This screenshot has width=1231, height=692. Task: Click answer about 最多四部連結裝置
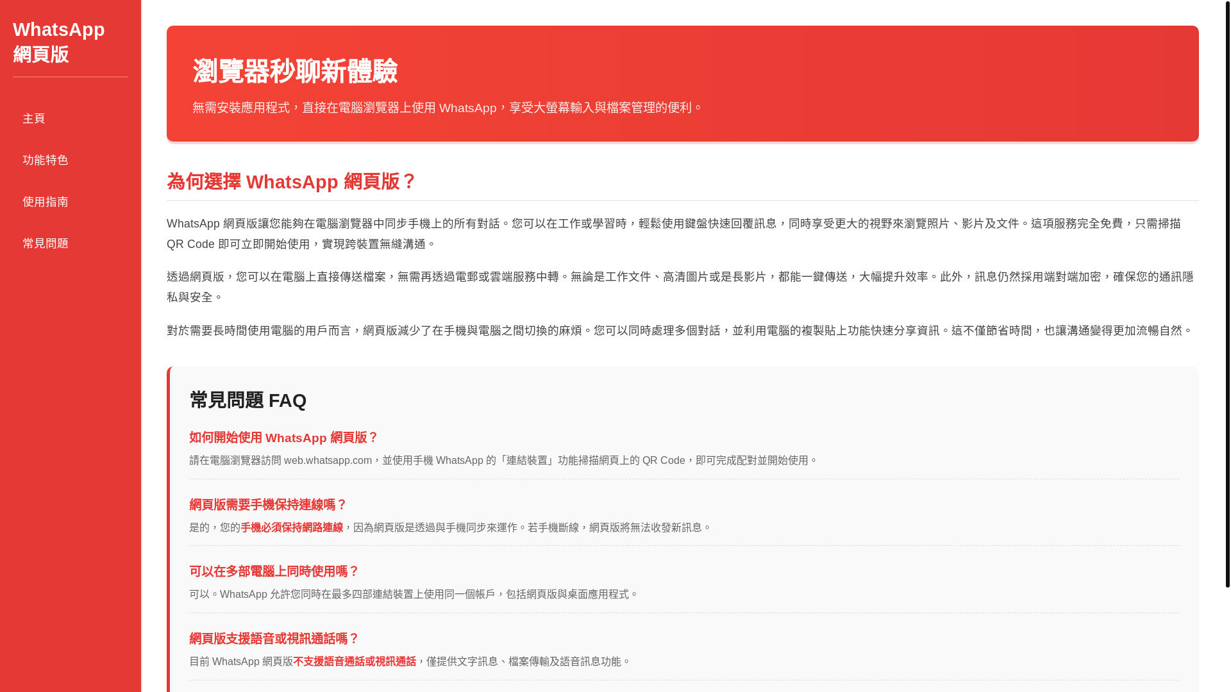click(x=414, y=595)
